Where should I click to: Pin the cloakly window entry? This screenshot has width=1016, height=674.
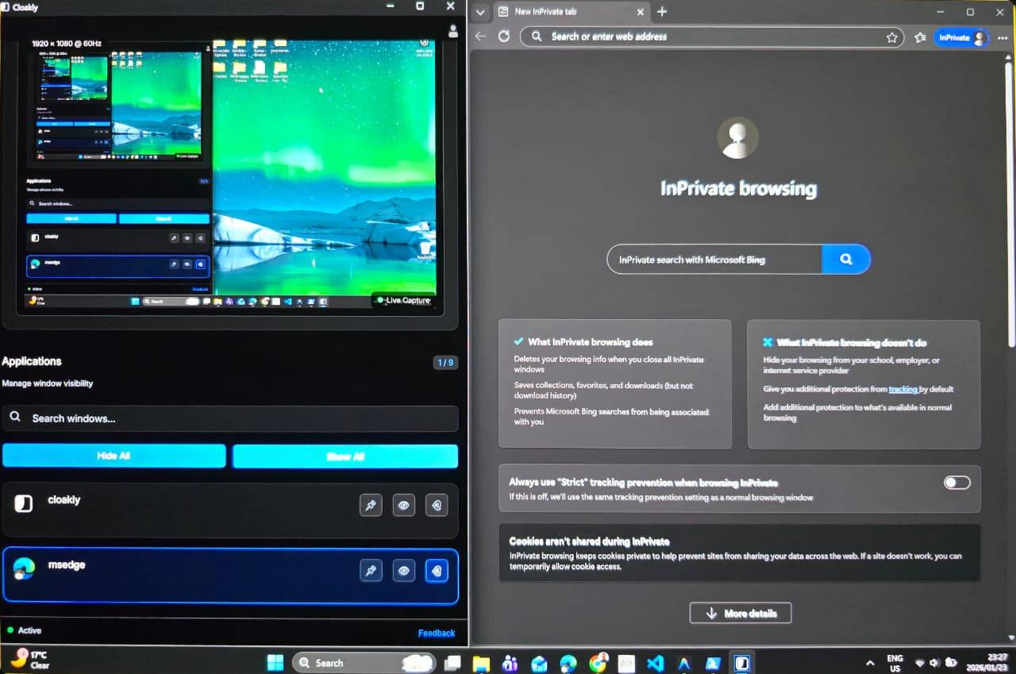371,505
